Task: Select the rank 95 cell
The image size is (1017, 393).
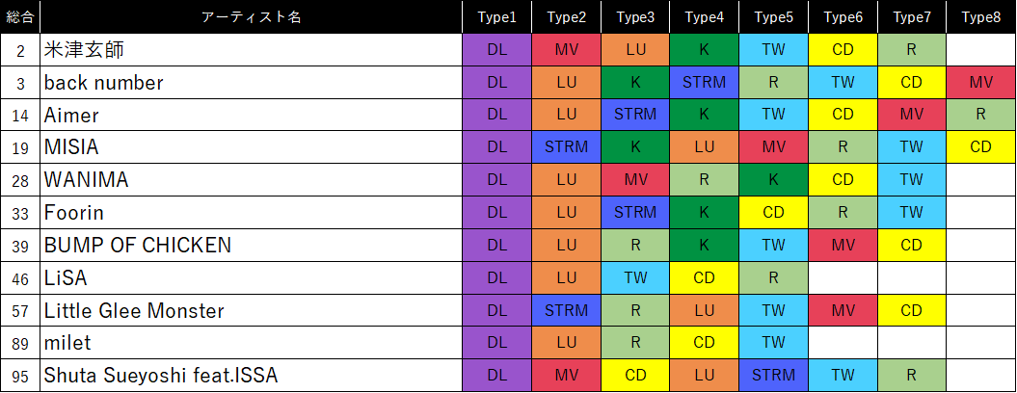Action: pyautogui.click(x=20, y=376)
